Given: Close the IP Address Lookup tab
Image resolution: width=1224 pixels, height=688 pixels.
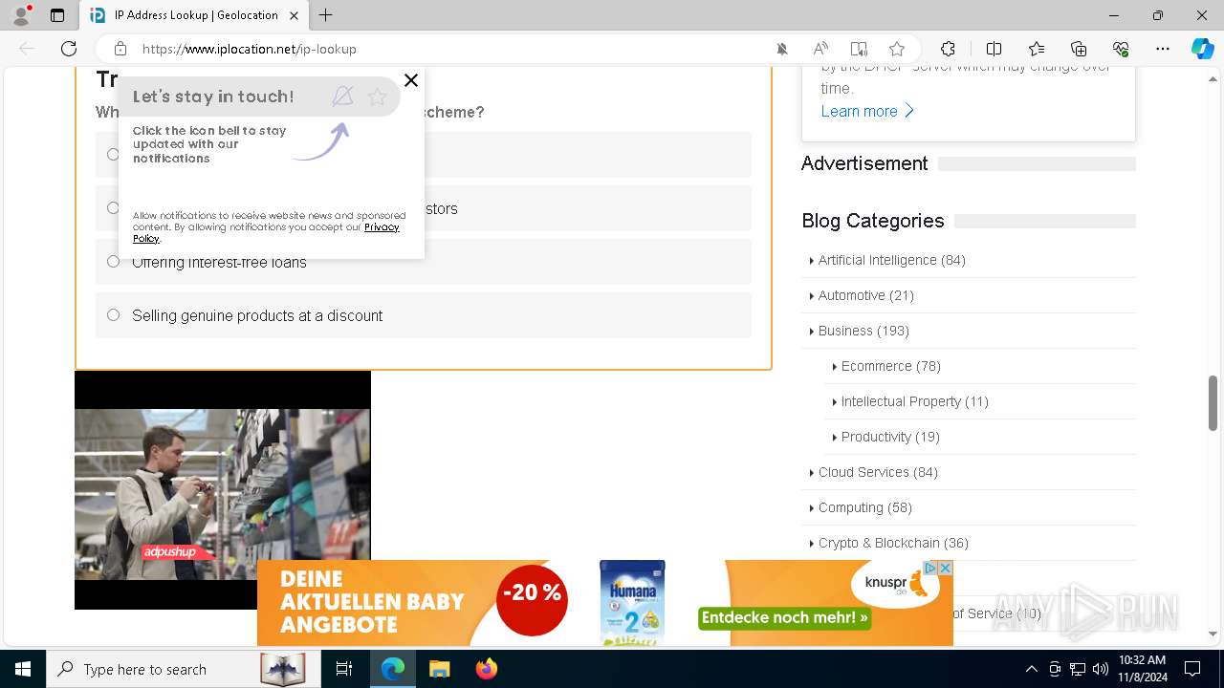Looking at the screenshot, I should (294, 15).
